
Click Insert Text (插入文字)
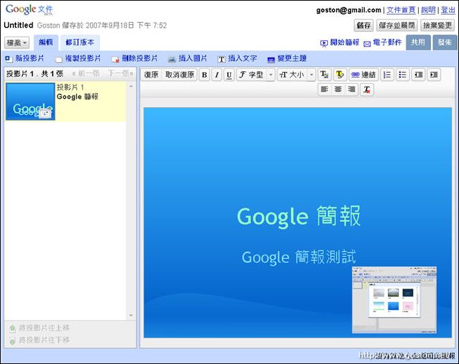[x=237, y=58]
